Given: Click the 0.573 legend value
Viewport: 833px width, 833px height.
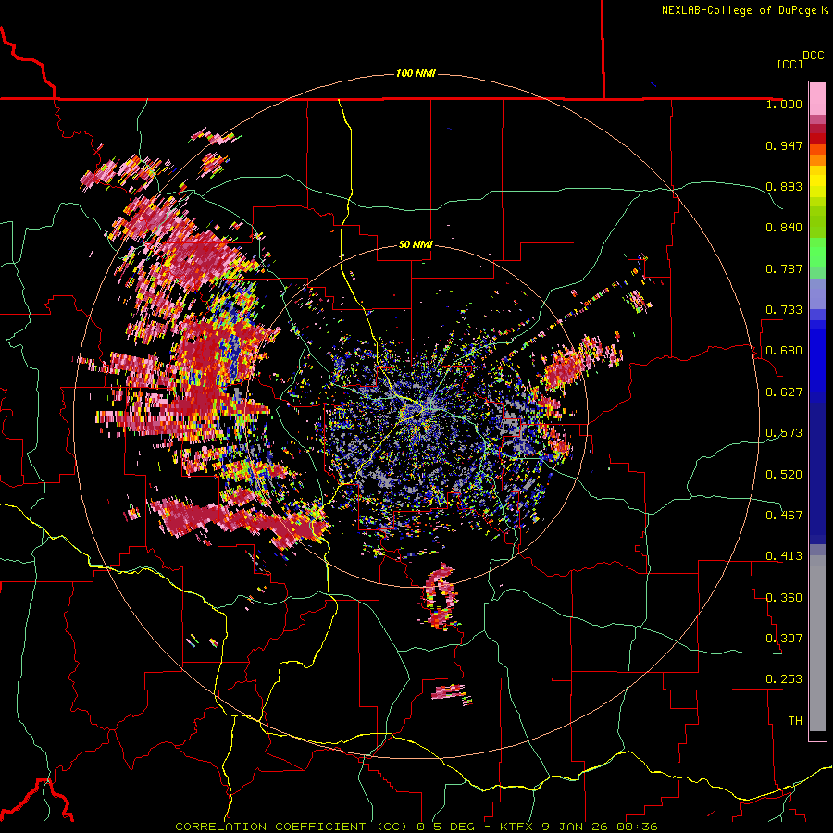Looking at the screenshot, I should (x=784, y=433).
